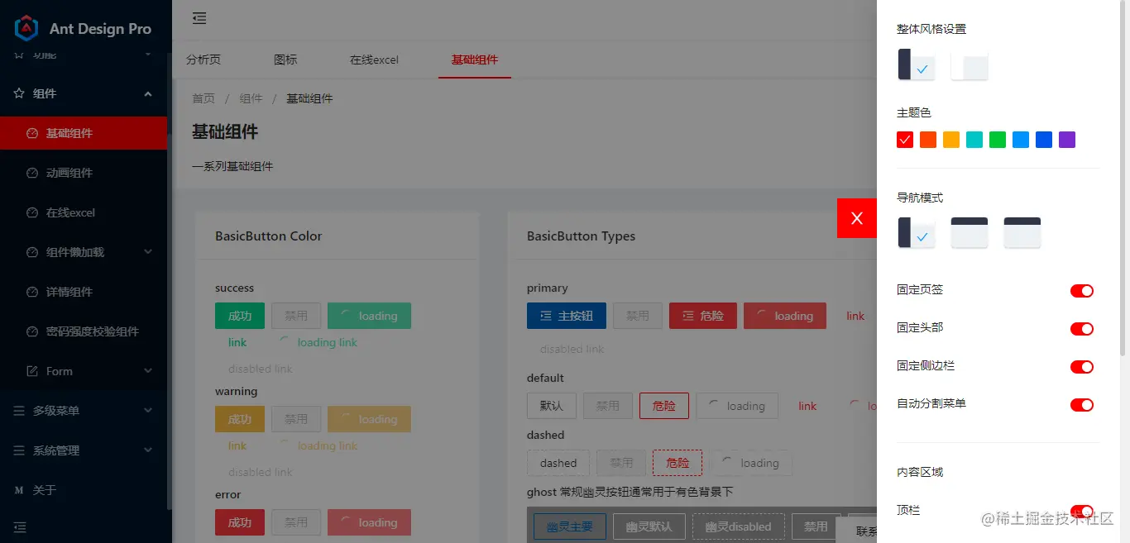This screenshot has height=543, width=1130.
Task: Open the 动画组件 menu item
Action: [84, 173]
